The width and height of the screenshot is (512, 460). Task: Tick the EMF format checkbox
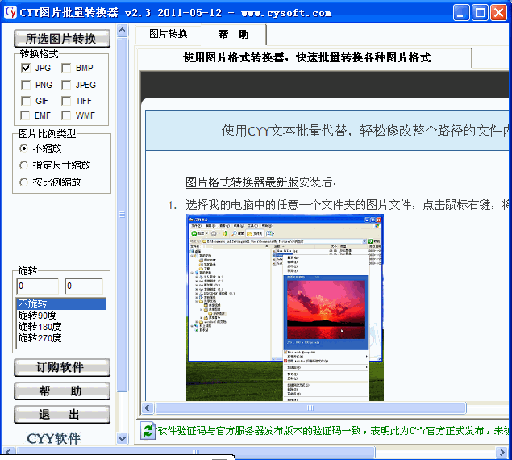point(25,115)
